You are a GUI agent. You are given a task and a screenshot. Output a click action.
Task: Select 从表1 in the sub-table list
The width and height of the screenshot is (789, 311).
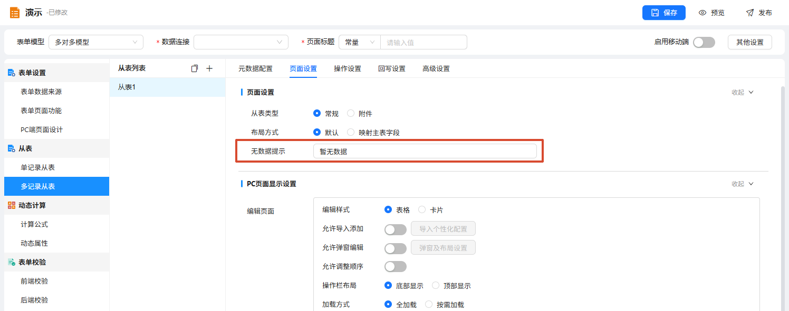point(167,87)
